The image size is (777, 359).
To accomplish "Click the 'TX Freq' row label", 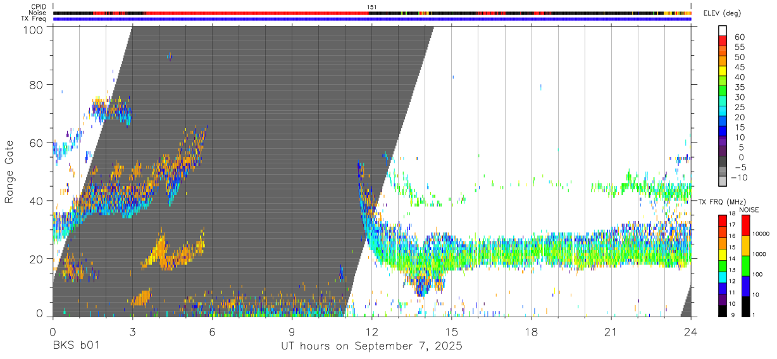I will tap(34, 18).
